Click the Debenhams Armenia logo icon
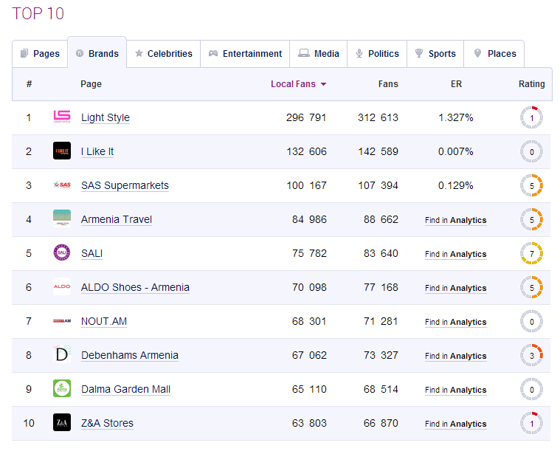Screen dimensions: 560x454 click(x=62, y=355)
